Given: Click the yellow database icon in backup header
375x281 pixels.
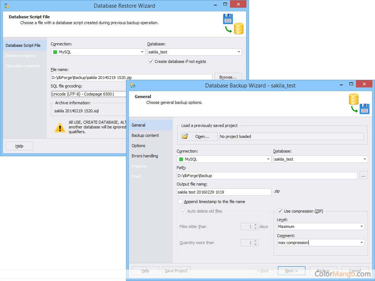Looking at the screenshot, I should 353,99.
